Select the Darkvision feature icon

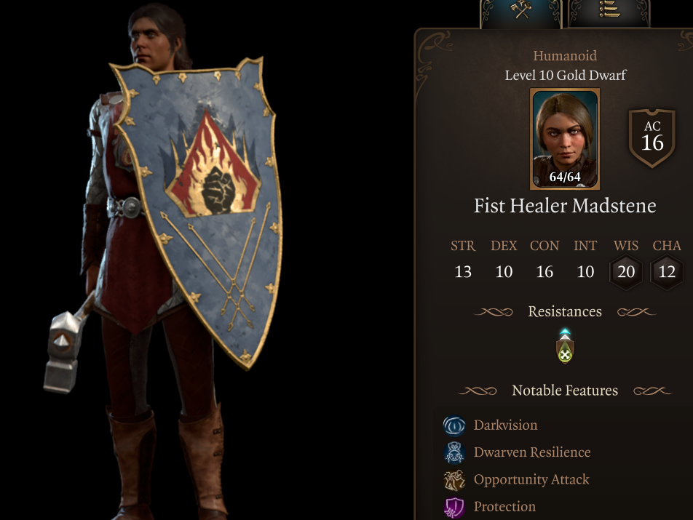pos(454,425)
